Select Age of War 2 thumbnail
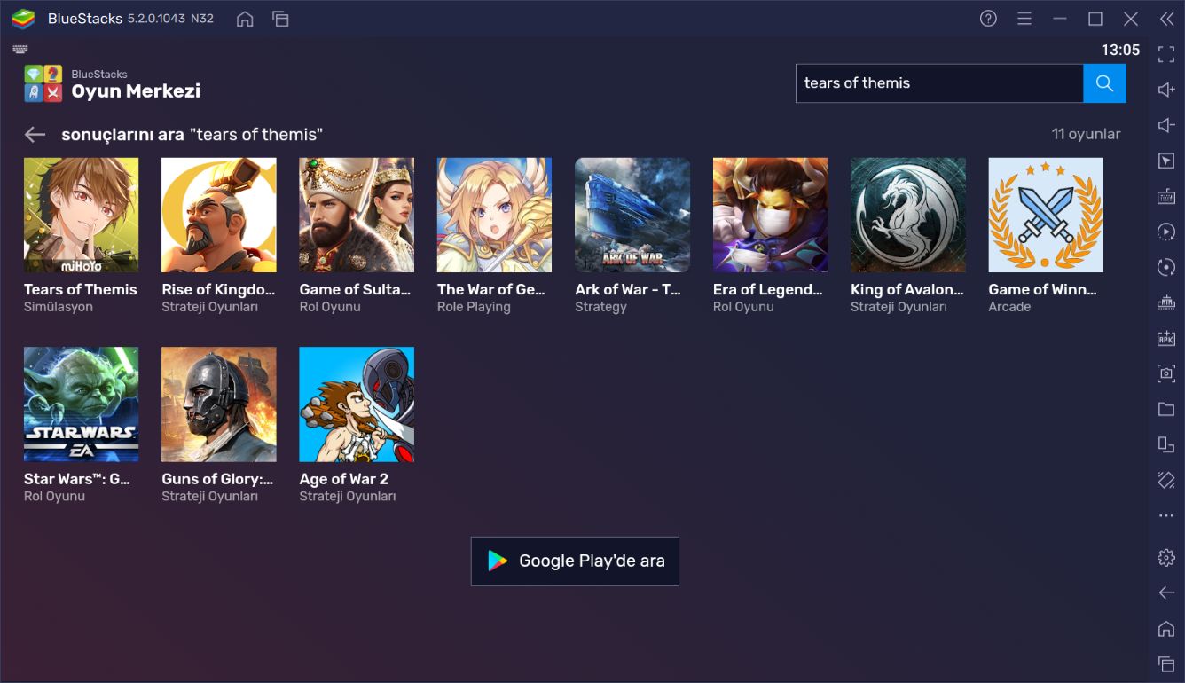Screen dimensions: 1185x683 [x=357, y=404]
